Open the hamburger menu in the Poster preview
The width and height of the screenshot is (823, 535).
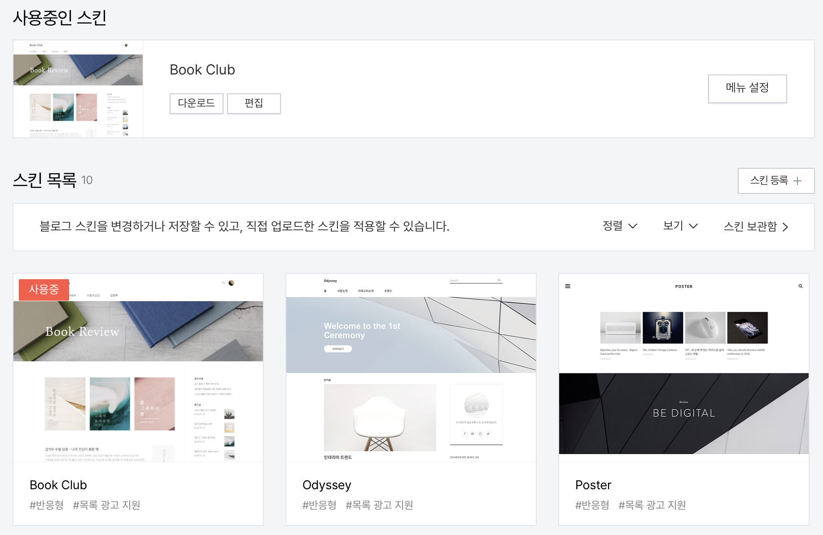568,285
